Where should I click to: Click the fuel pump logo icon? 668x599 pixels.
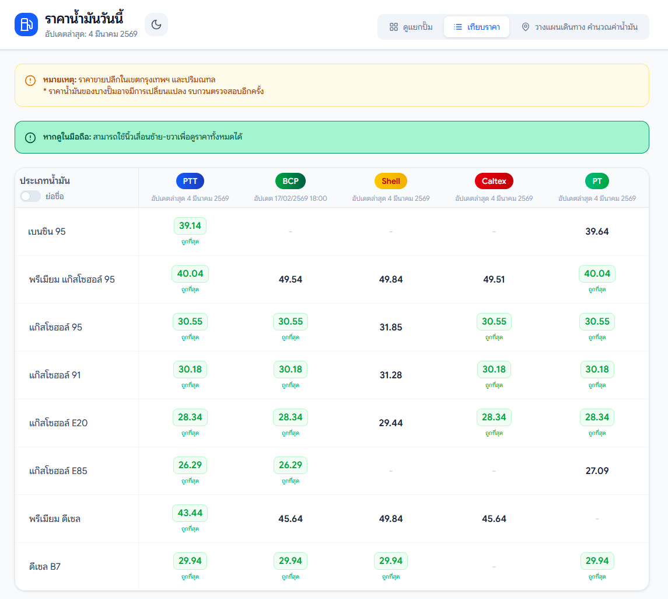(26, 25)
